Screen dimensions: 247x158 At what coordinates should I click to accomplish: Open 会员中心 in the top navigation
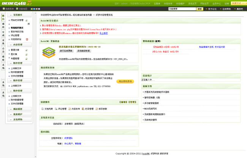pyautogui.click(x=217, y=3)
